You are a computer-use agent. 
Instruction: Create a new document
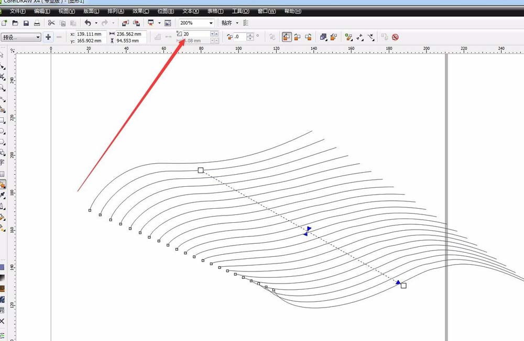pyautogui.click(x=4, y=23)
